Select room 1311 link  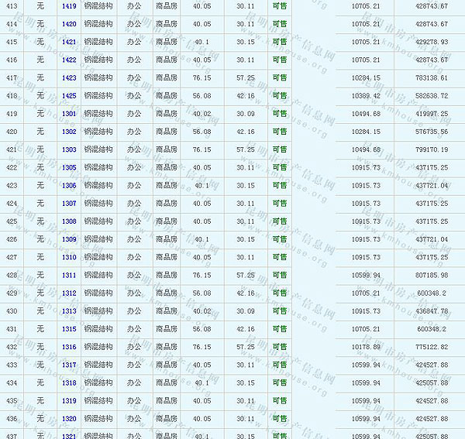69,275
